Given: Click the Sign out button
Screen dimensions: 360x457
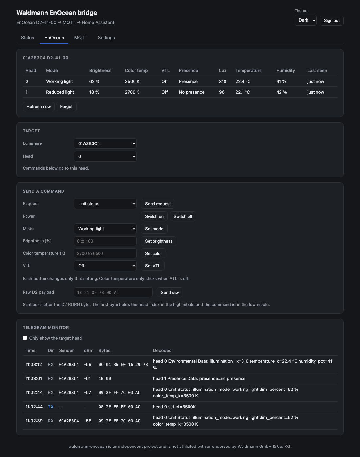Looking at the screenshot, I should click(332, 20).
